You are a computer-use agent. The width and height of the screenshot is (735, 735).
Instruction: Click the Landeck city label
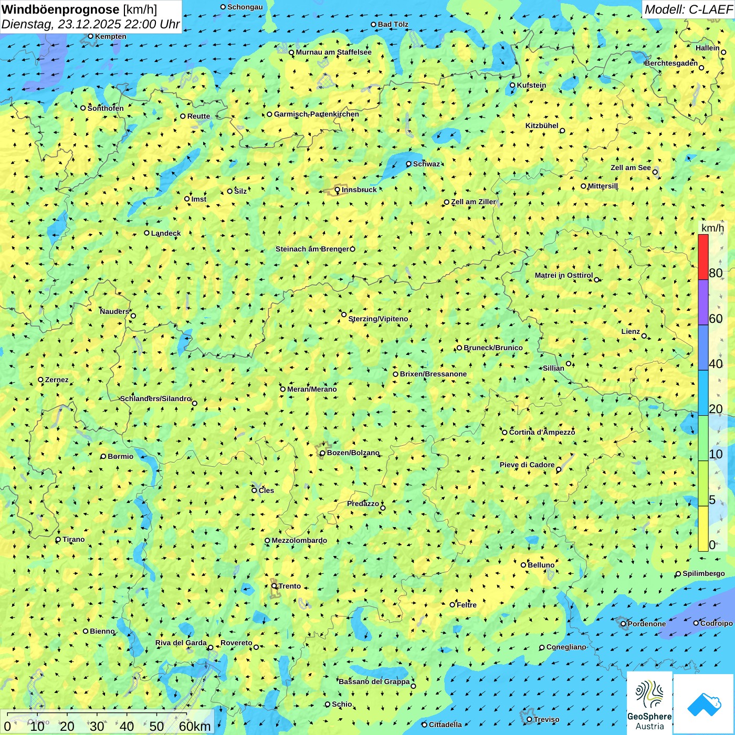tap(166, 233)
